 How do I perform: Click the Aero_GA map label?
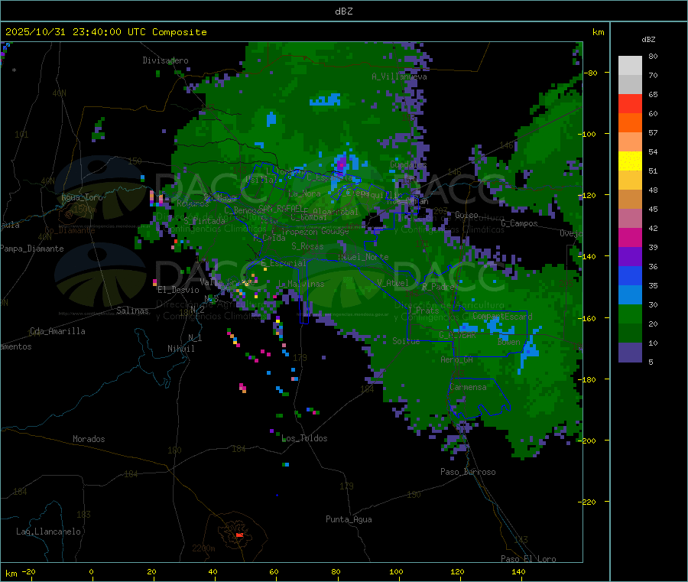click(x=457, y=359)
